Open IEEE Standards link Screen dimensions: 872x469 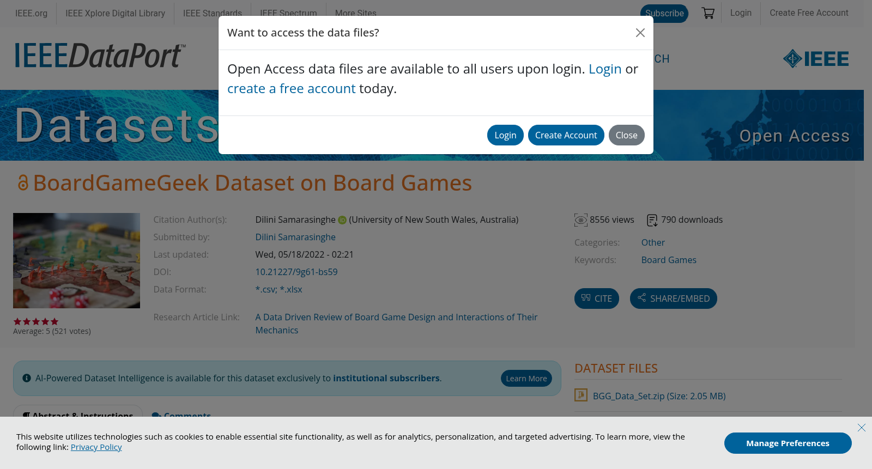212,13
